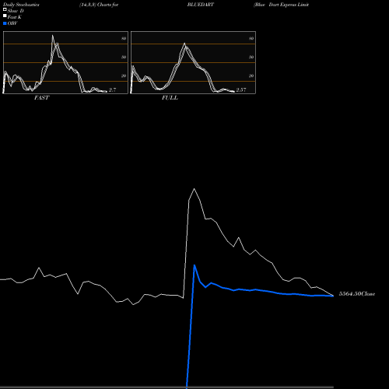Viewport: 389px width, 389px height.
Task: Click the '5564.50Close' price label
Action: click(x=357, y=294)
